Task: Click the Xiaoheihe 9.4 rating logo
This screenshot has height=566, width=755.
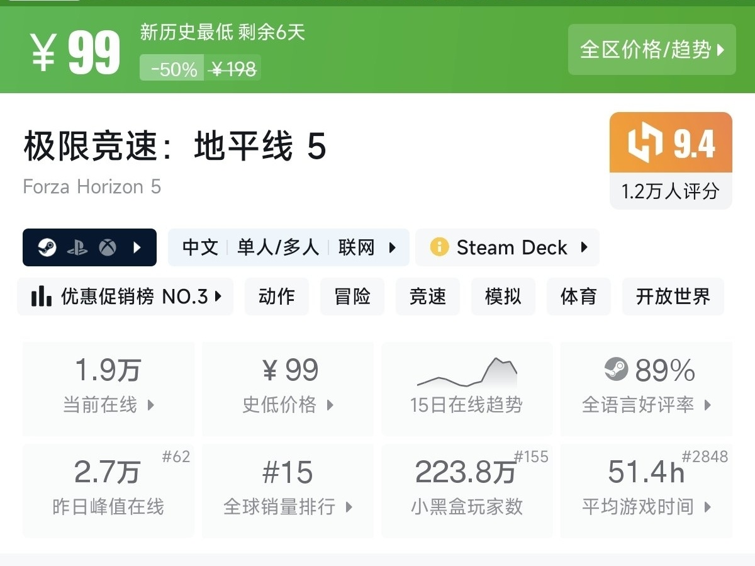Action: tap(646, 143)
